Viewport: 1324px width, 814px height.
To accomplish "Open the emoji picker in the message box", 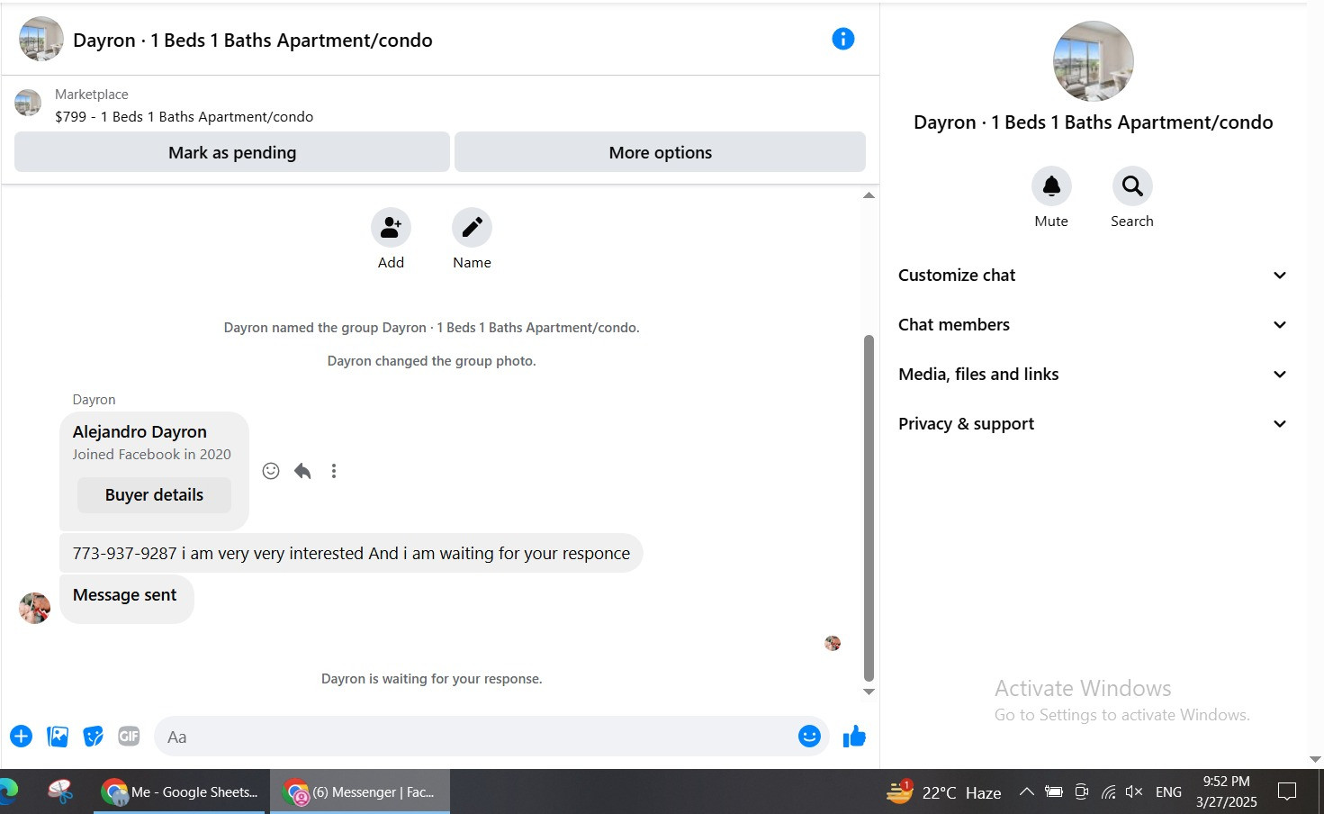I will [809, 737].
